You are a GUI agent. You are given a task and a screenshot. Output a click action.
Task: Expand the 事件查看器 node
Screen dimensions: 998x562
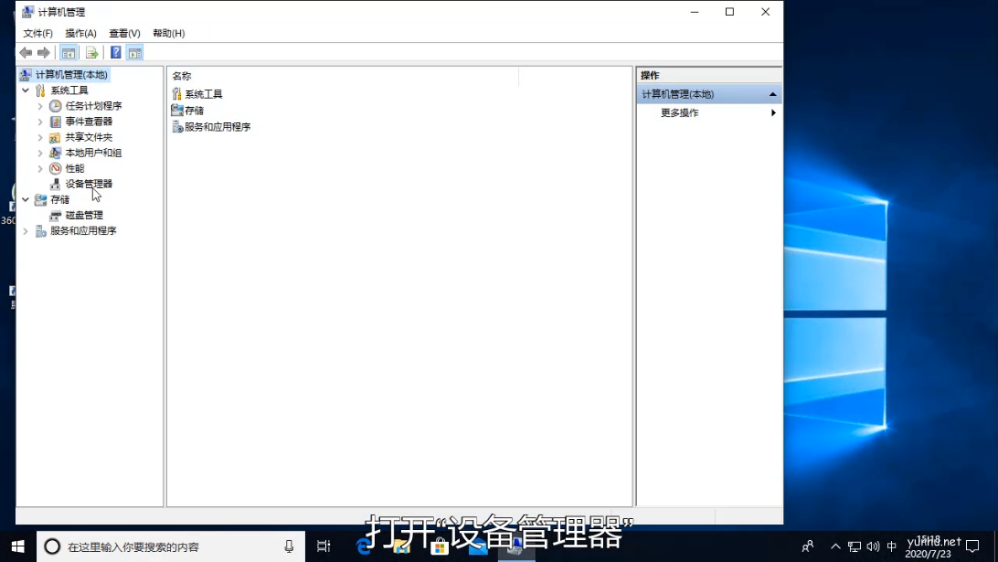40,122
